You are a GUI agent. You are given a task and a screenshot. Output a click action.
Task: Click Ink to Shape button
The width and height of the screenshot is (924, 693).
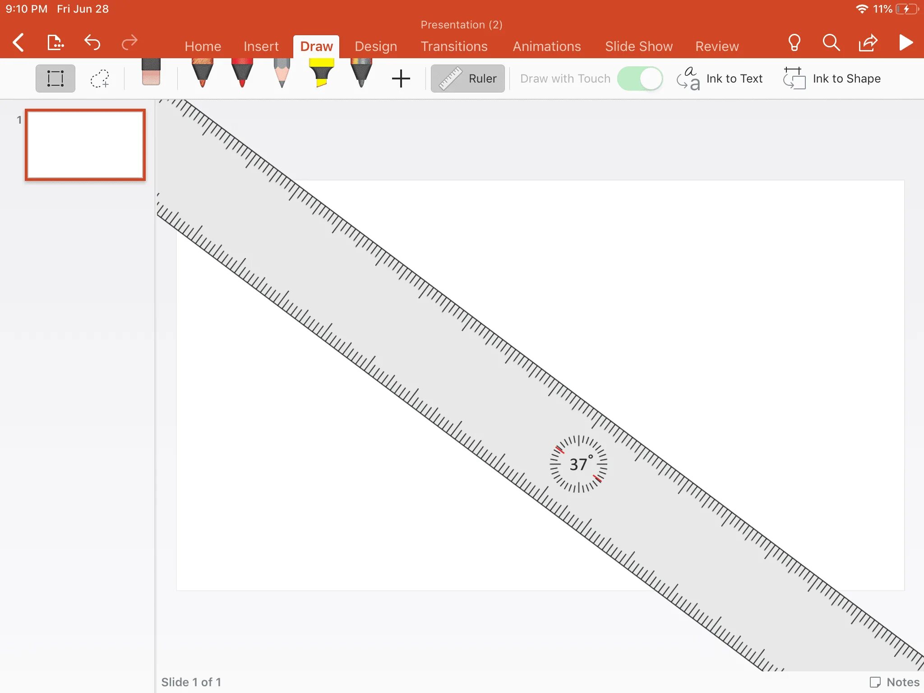pos(832,79)
